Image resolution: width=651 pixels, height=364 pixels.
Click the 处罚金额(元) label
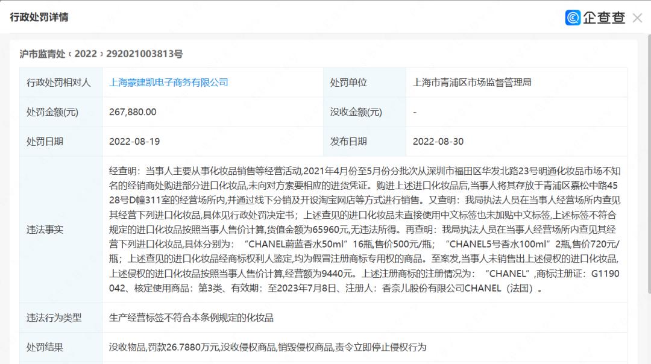tap(52, 112)
